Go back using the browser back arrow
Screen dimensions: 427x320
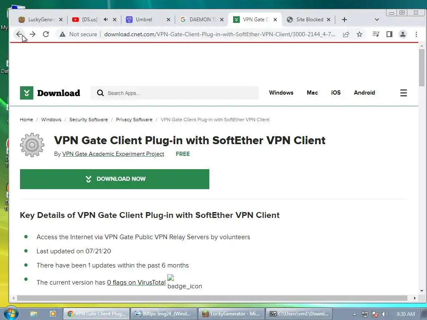(x=19, y=34)
